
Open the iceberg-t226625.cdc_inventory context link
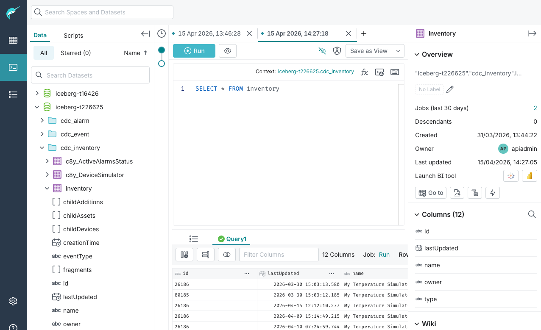click(316, 72)
